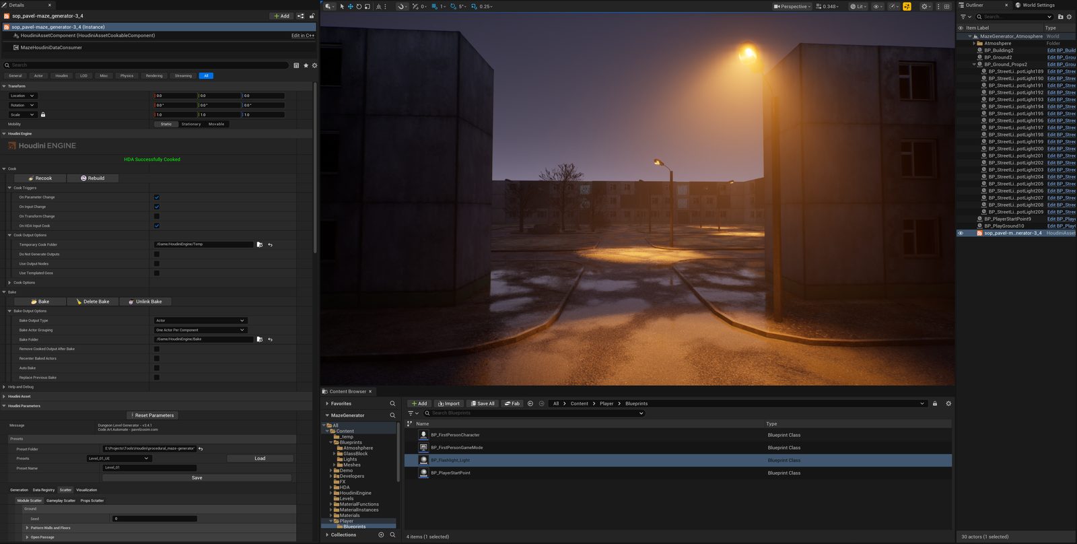1077x544 pixels.
Task: Click the lock icon in Details header
Action: [x=312, y=16]
